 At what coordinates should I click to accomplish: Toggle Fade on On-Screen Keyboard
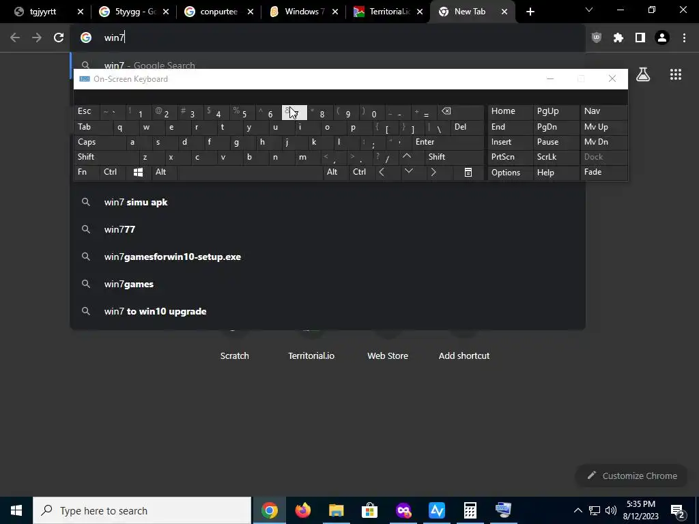click(x=603, y=172)
